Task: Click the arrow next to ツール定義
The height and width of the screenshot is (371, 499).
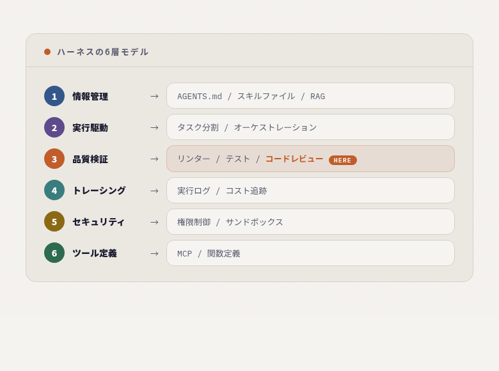Action: (x=154, y=253)
